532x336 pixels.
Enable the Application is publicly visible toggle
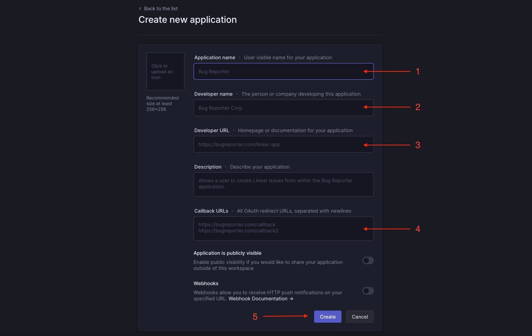(x=367, y=260)
